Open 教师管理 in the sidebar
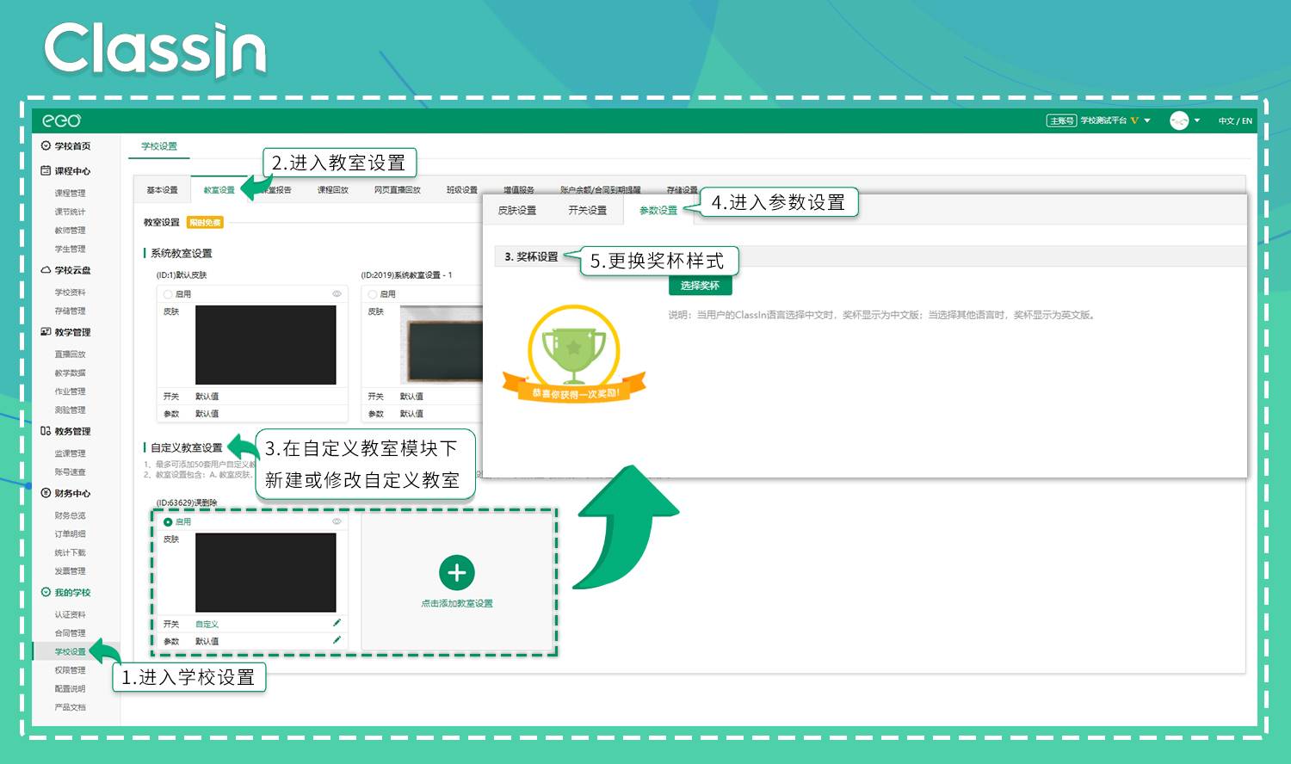Screen dimensions: 1291x764 click(71, 231)
